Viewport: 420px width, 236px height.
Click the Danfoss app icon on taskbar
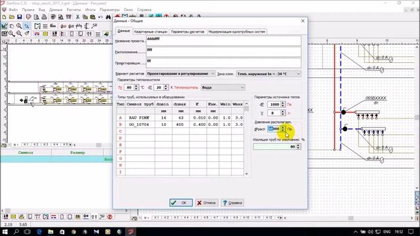(x=131, y=231)
